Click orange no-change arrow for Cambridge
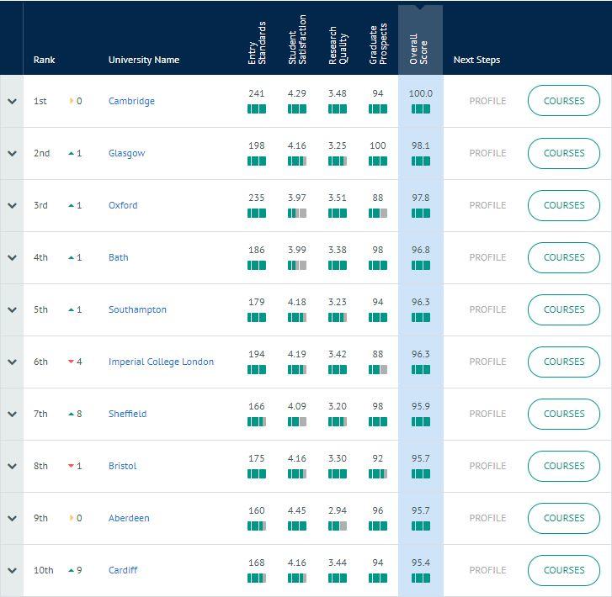The image size is (612, 597). [x=71, y=101]
